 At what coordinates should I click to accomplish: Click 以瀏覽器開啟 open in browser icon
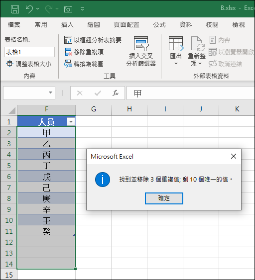tap(213, 52)
